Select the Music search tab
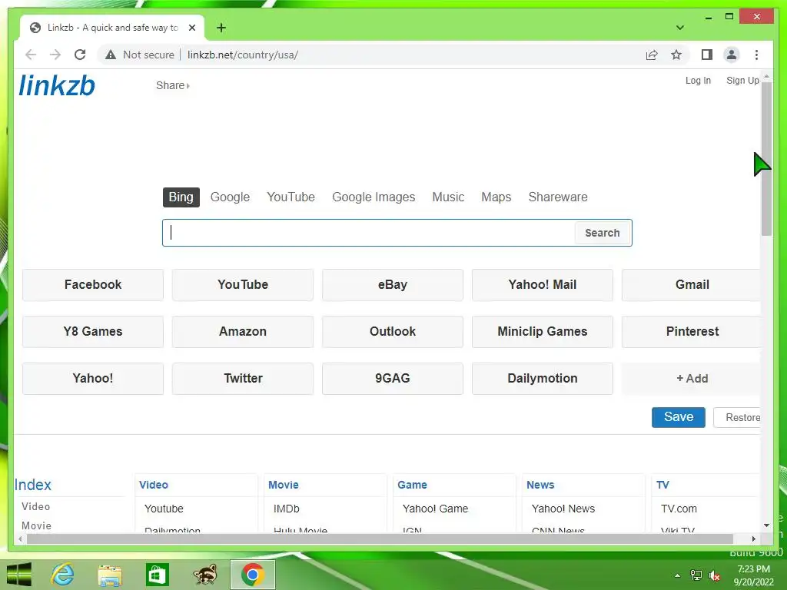787x590 pixels. click(448, 197)
